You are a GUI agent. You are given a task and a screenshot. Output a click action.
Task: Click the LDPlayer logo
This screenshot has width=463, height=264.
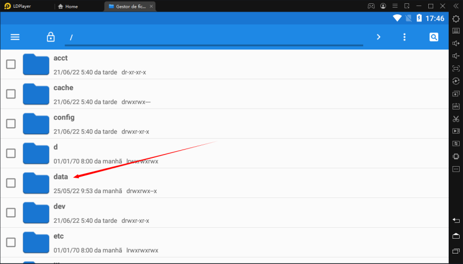[x=7, y=6]
